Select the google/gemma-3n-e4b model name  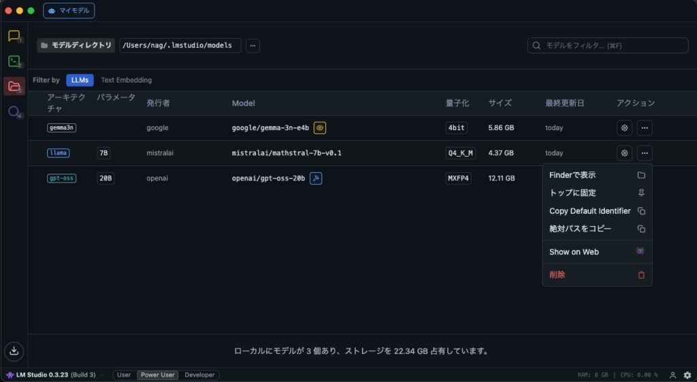pyautogui.click(x=270, y=128)
